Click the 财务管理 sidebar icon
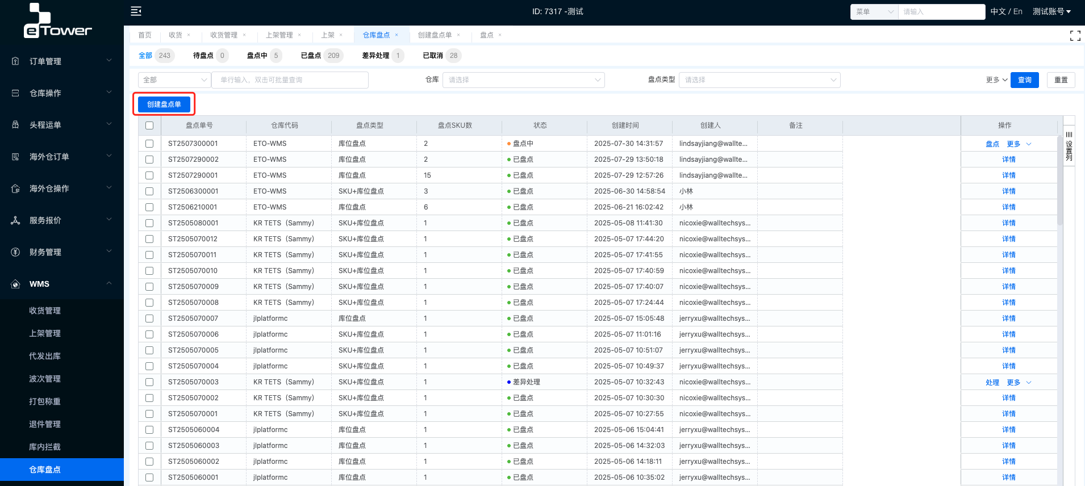1085x486 pixels. [x=15, y=252]
